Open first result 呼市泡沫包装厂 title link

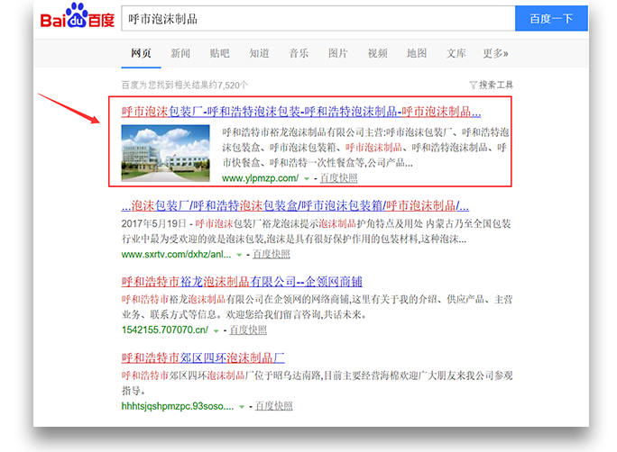pyautogui.click(x=300, y=113)
